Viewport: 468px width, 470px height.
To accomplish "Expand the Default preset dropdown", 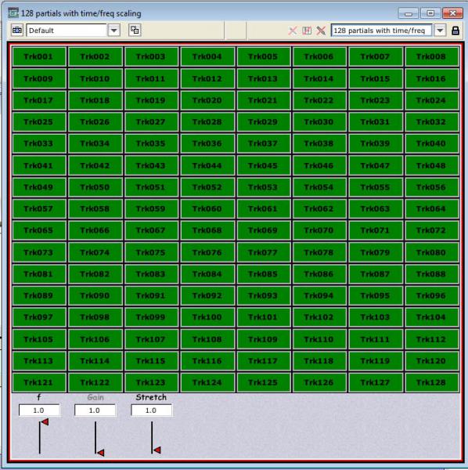I will 113,31.
